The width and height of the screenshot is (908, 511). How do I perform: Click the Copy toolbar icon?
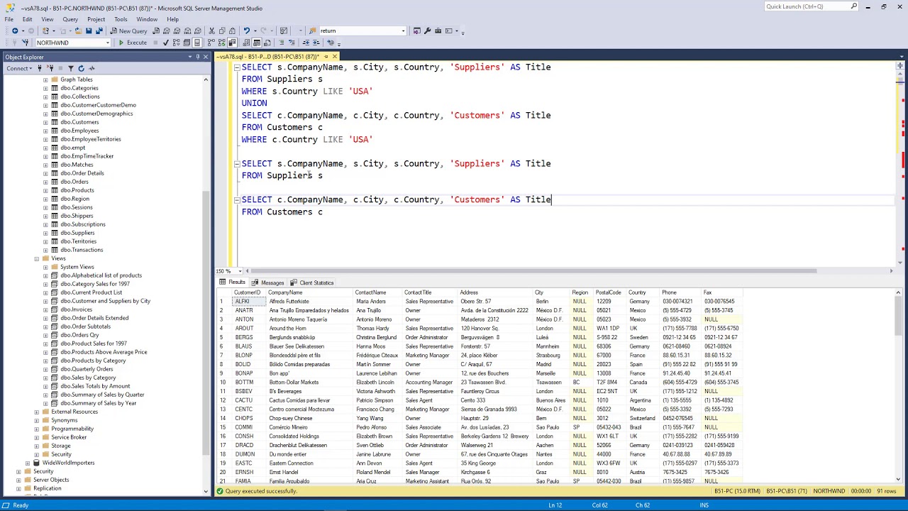point(222,31)
